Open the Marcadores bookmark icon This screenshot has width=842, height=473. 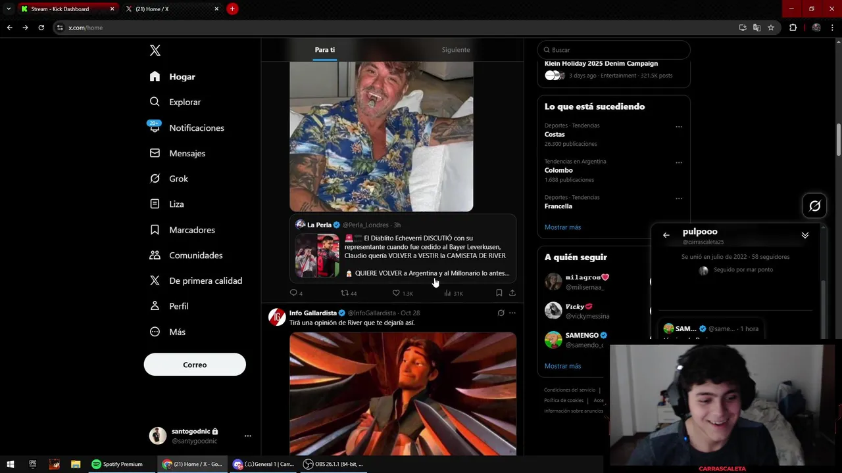pyautogui.click(x=155, y=230)
